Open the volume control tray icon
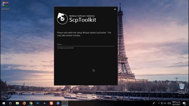This screenshot has height=106, width=189. pyautogui.click(x=165, y=103)
